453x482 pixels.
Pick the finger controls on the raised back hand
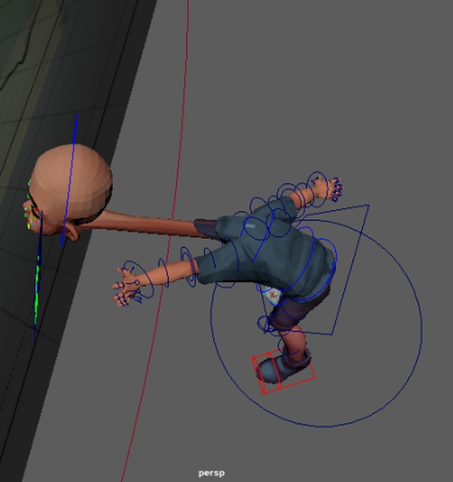click(x=336, y=188)
